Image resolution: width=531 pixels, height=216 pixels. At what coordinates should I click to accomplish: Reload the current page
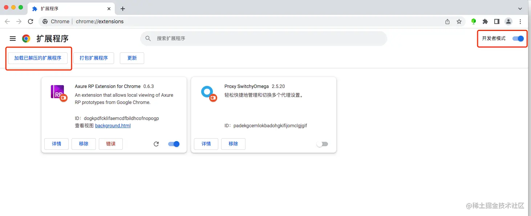point(31,21)
